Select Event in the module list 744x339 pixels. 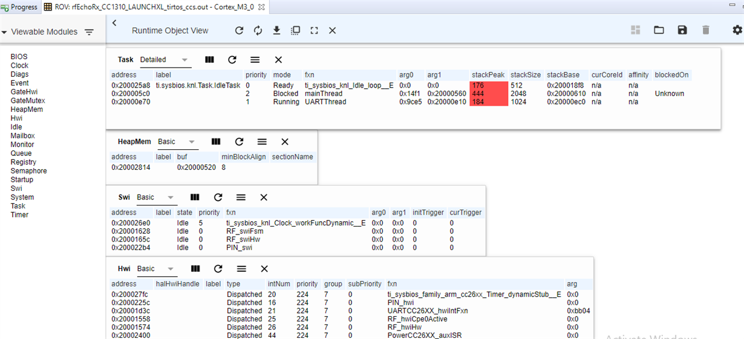pos(19,83)
